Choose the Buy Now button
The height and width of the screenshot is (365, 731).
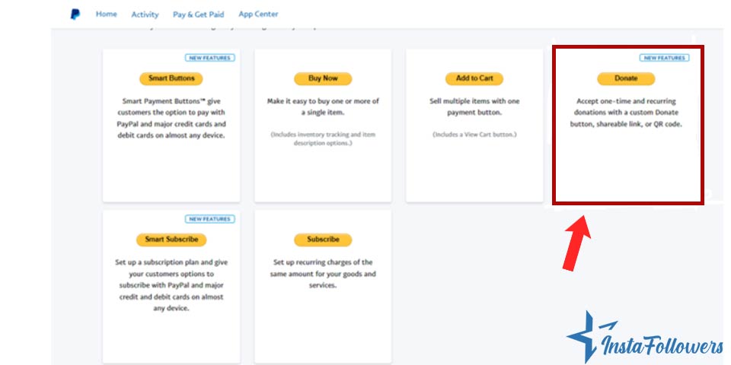(x=323, y=78)
